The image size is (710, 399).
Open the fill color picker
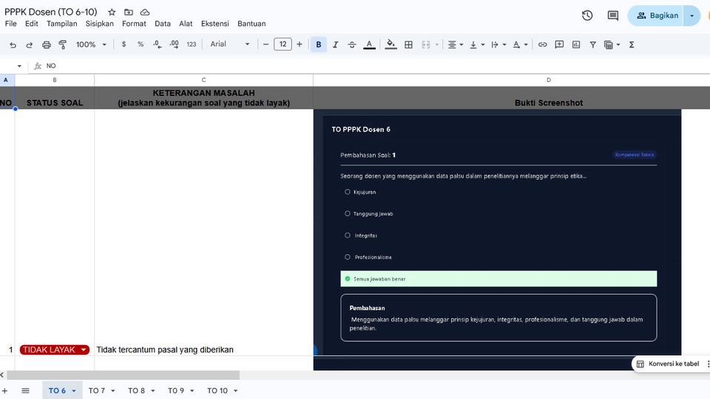[x=390, y=44]
